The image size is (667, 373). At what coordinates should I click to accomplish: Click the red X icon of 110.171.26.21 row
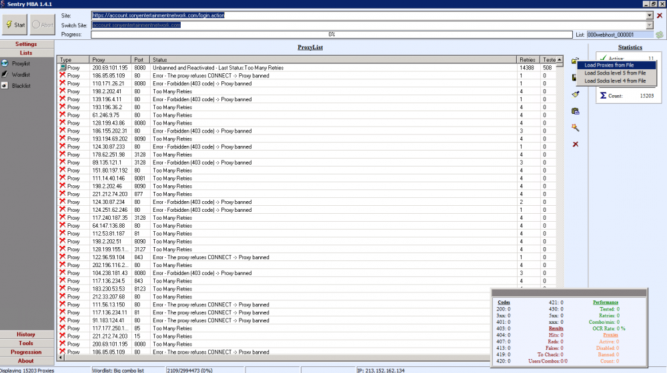[63, 83]
